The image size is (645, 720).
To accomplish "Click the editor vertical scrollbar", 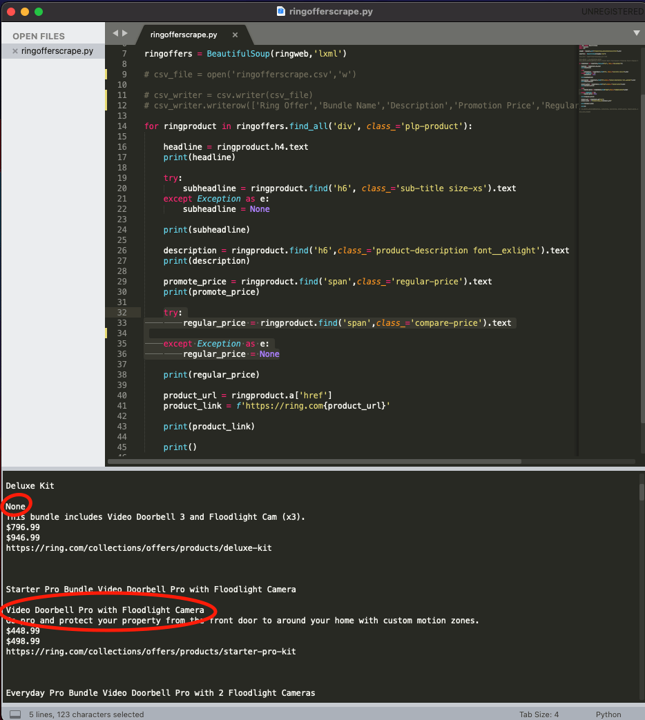I will [642, 257].
